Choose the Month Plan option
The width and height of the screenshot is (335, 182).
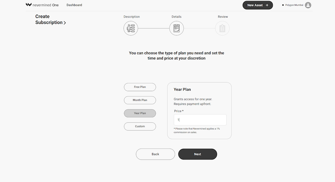(140, 100)
